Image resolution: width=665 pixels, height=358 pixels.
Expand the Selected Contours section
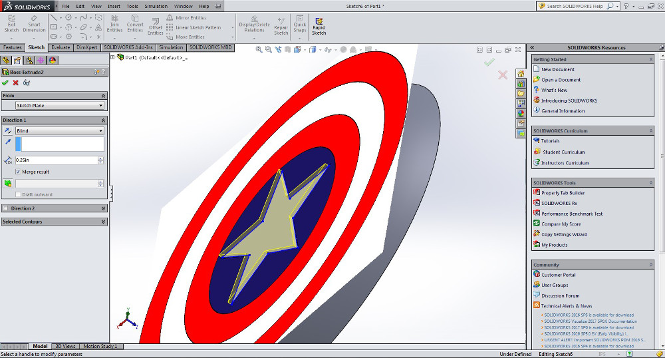104,222
